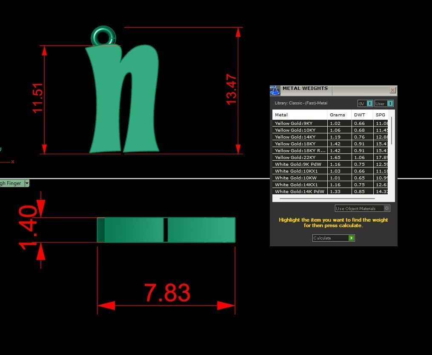The width and height of the screenshot is (432, 355).
Task: Select the 13.47 overall height dimension
Action: (x=231, y=89)
